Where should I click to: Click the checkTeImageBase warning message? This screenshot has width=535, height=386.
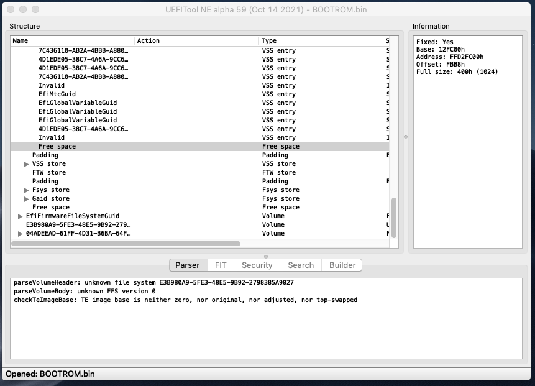pyautogui.click(x=186, y=300)
